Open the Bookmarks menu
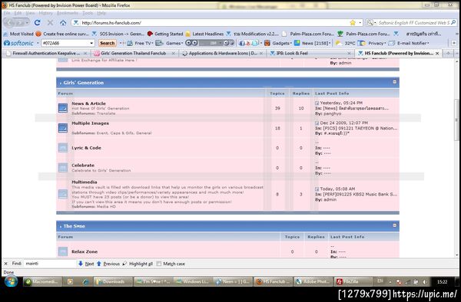The height and width of the screenshot is (302, 461). (x=68, y=13)
